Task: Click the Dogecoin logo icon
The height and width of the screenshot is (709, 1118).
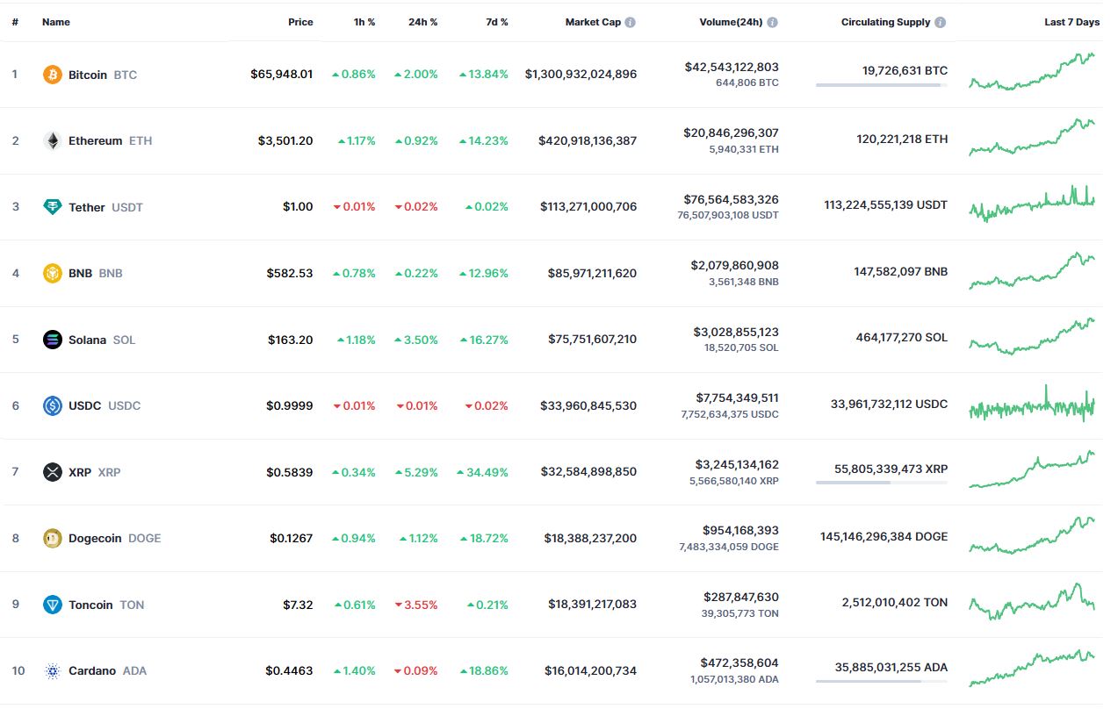Action: (x=53, y=538)
